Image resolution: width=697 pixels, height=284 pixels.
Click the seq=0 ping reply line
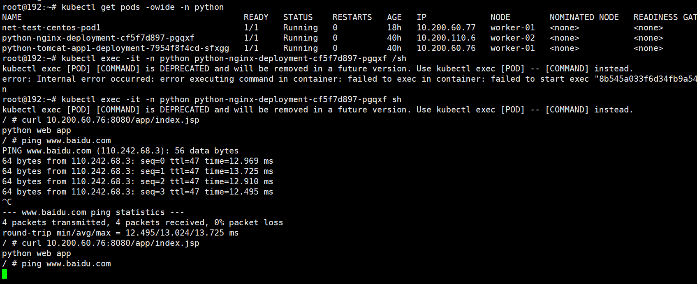pyautogui.click(x=137, y=161)
